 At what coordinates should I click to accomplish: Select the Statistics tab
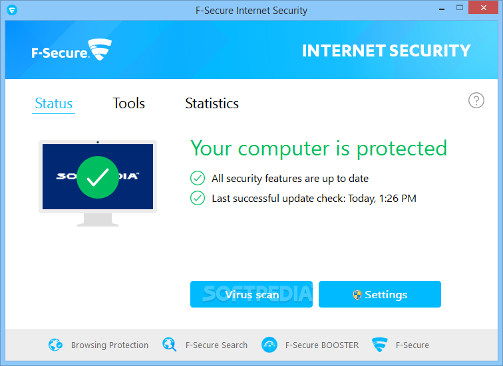tap(212, 104)
